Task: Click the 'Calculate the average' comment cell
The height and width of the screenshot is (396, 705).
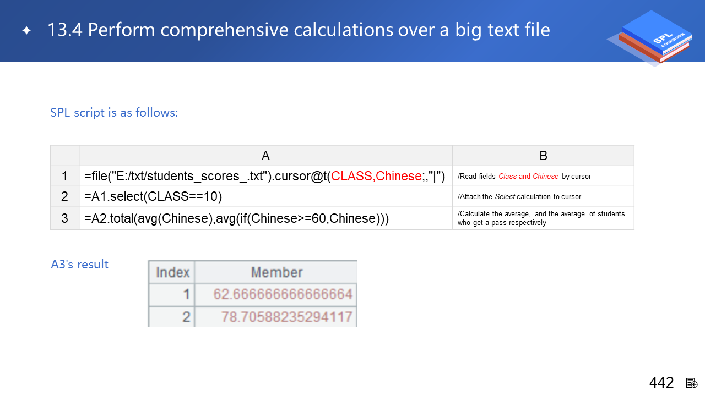Action: [541, 218]
